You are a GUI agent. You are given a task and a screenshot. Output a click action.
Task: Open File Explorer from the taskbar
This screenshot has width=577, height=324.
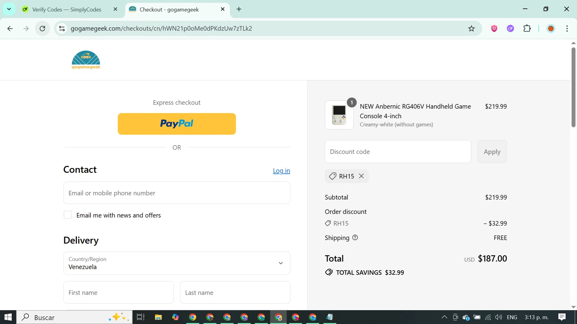click(158, 317)
